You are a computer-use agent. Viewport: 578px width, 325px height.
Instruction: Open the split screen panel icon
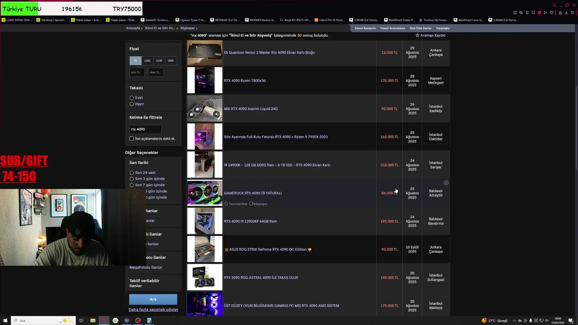point(515,13)
